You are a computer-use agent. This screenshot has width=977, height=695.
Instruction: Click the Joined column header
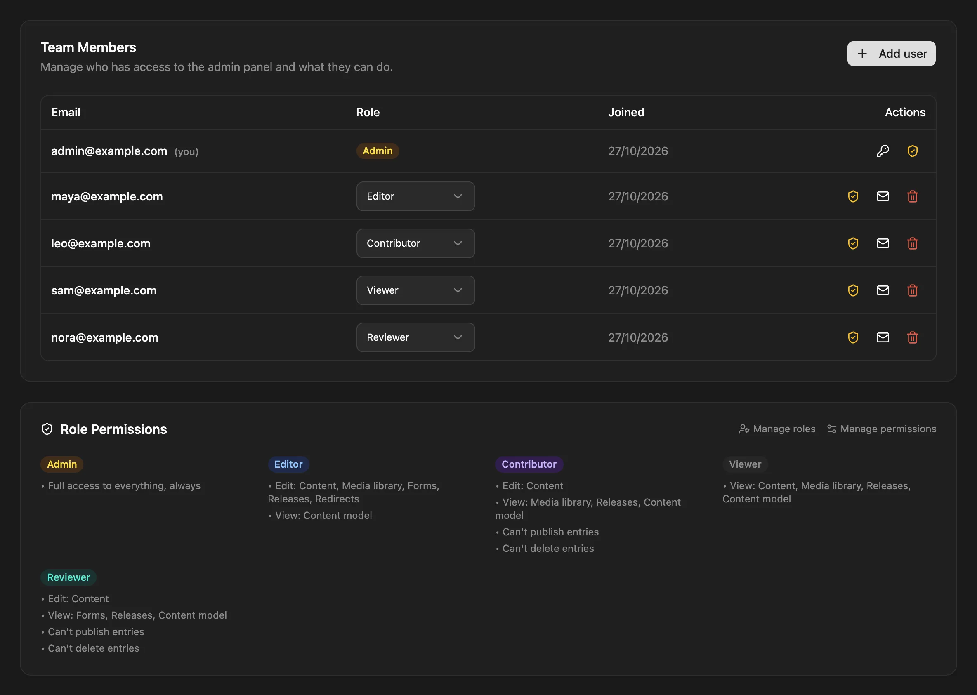pyautogui.click(x=626, y=112)
